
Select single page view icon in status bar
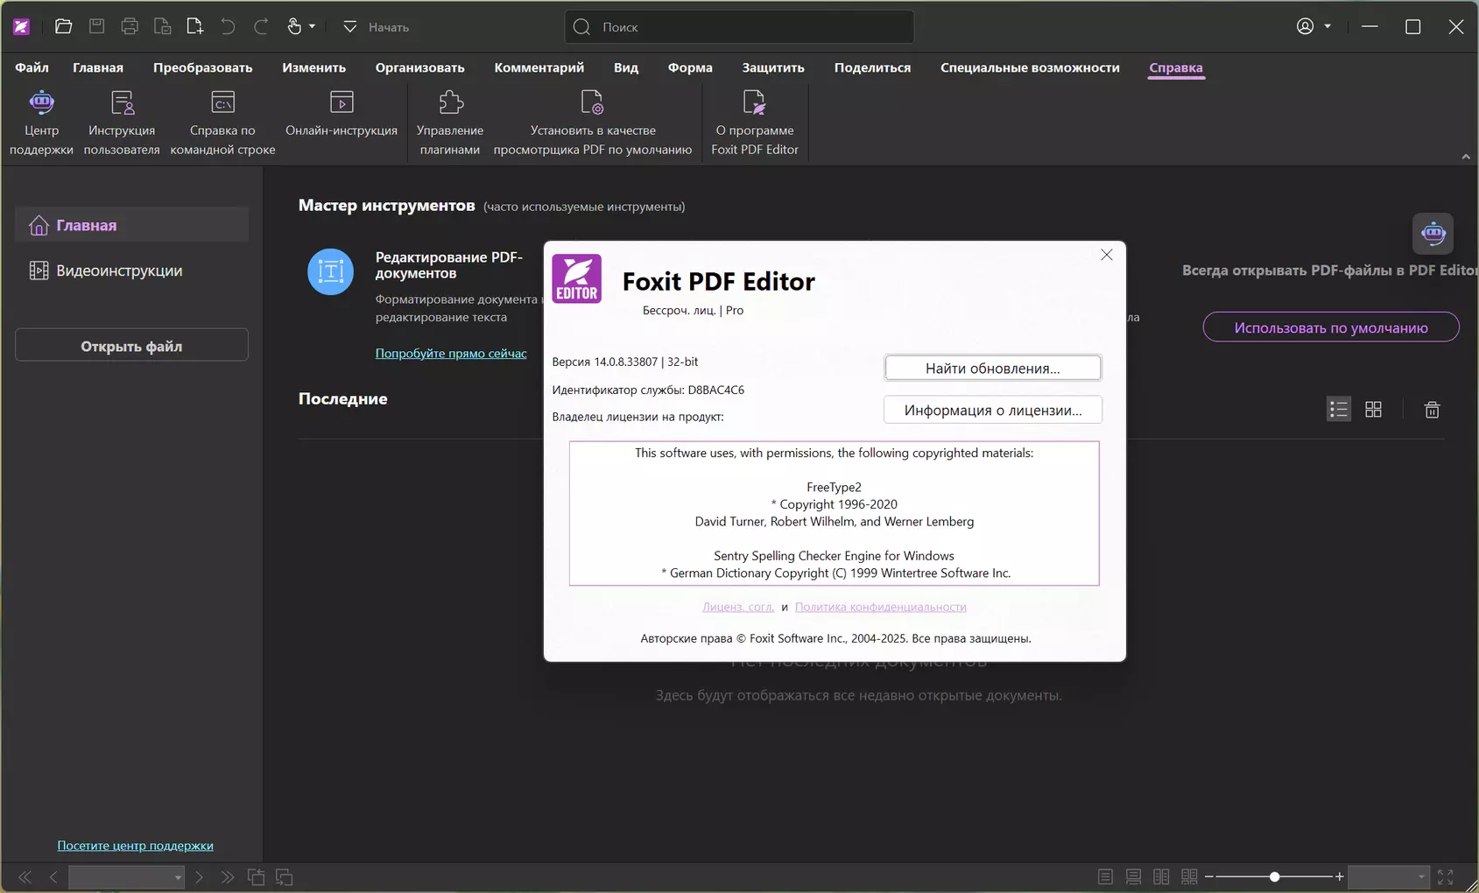pyautogui.click(x=1105, y=877)
